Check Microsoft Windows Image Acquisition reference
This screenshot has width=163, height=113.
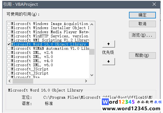click(x=9, y=24)
